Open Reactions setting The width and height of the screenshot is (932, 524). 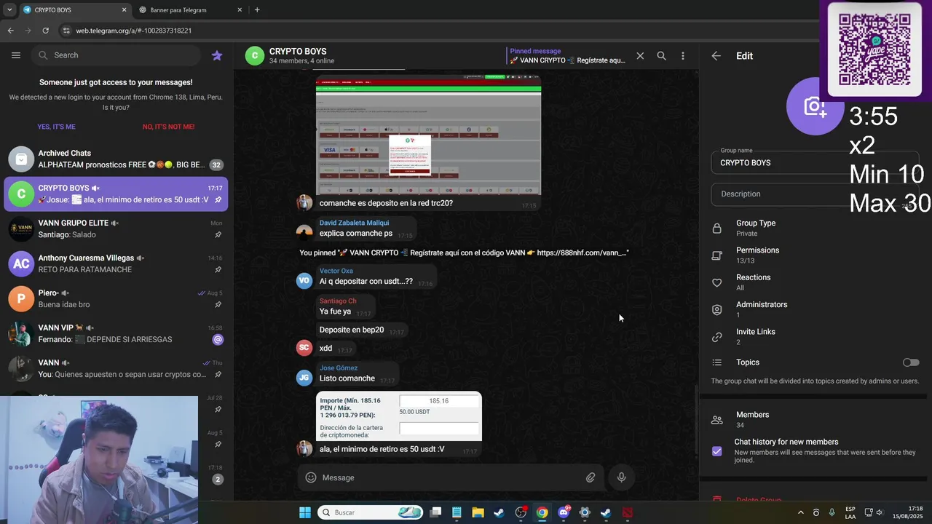pyautogui.click(x=815, y=282)
